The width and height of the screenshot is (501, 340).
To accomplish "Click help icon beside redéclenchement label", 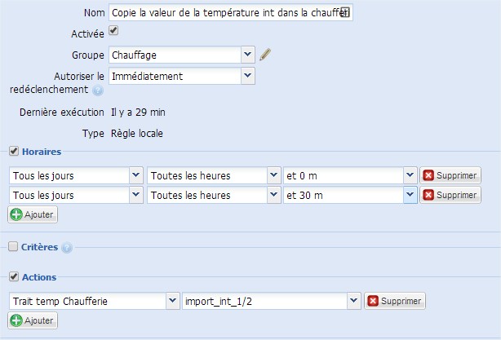I will (97, 91).
